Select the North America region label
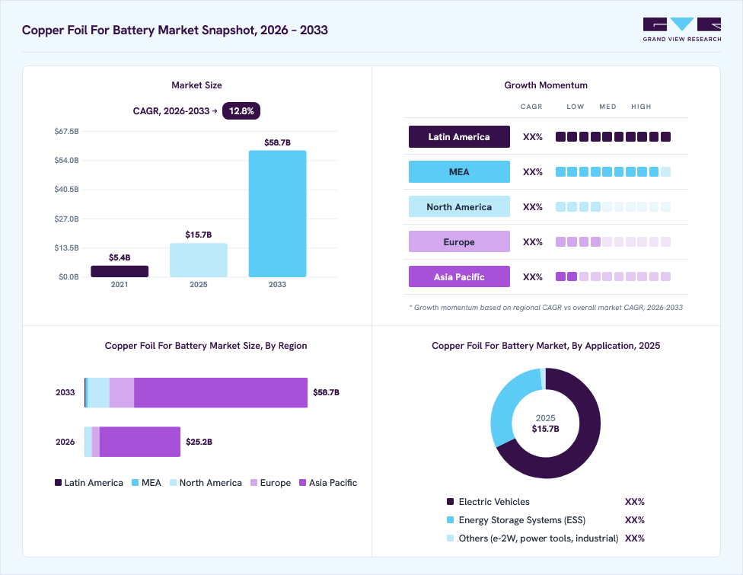Screen dimensions: 743x575 459,206
